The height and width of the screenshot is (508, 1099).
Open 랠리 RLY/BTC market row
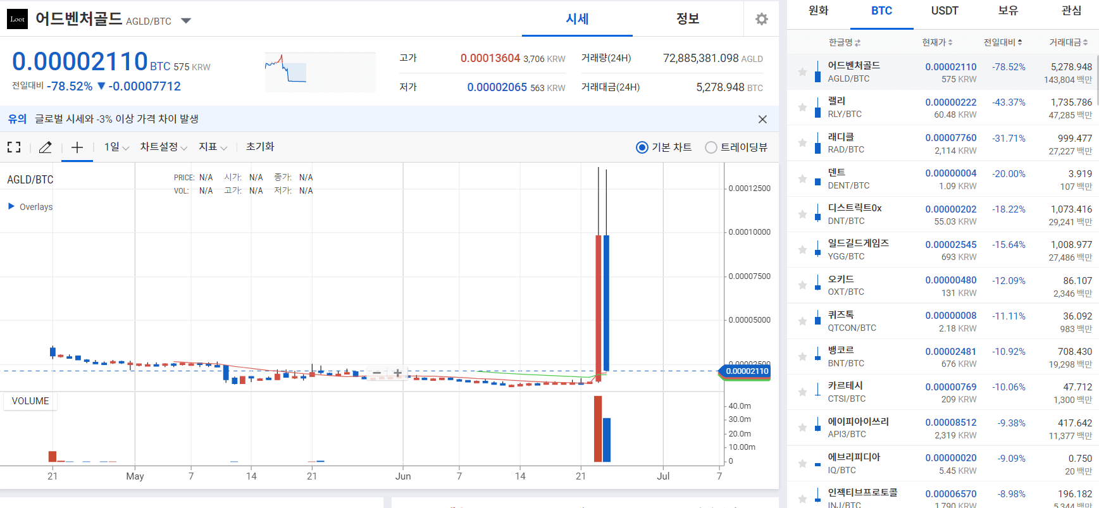[x=943, y=108]
